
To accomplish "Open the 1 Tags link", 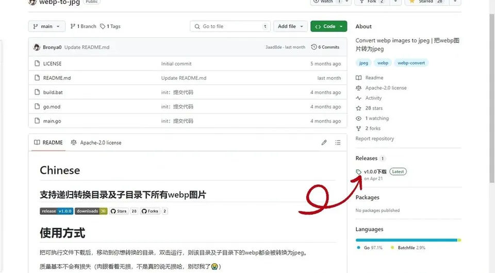I will point(110,26).
